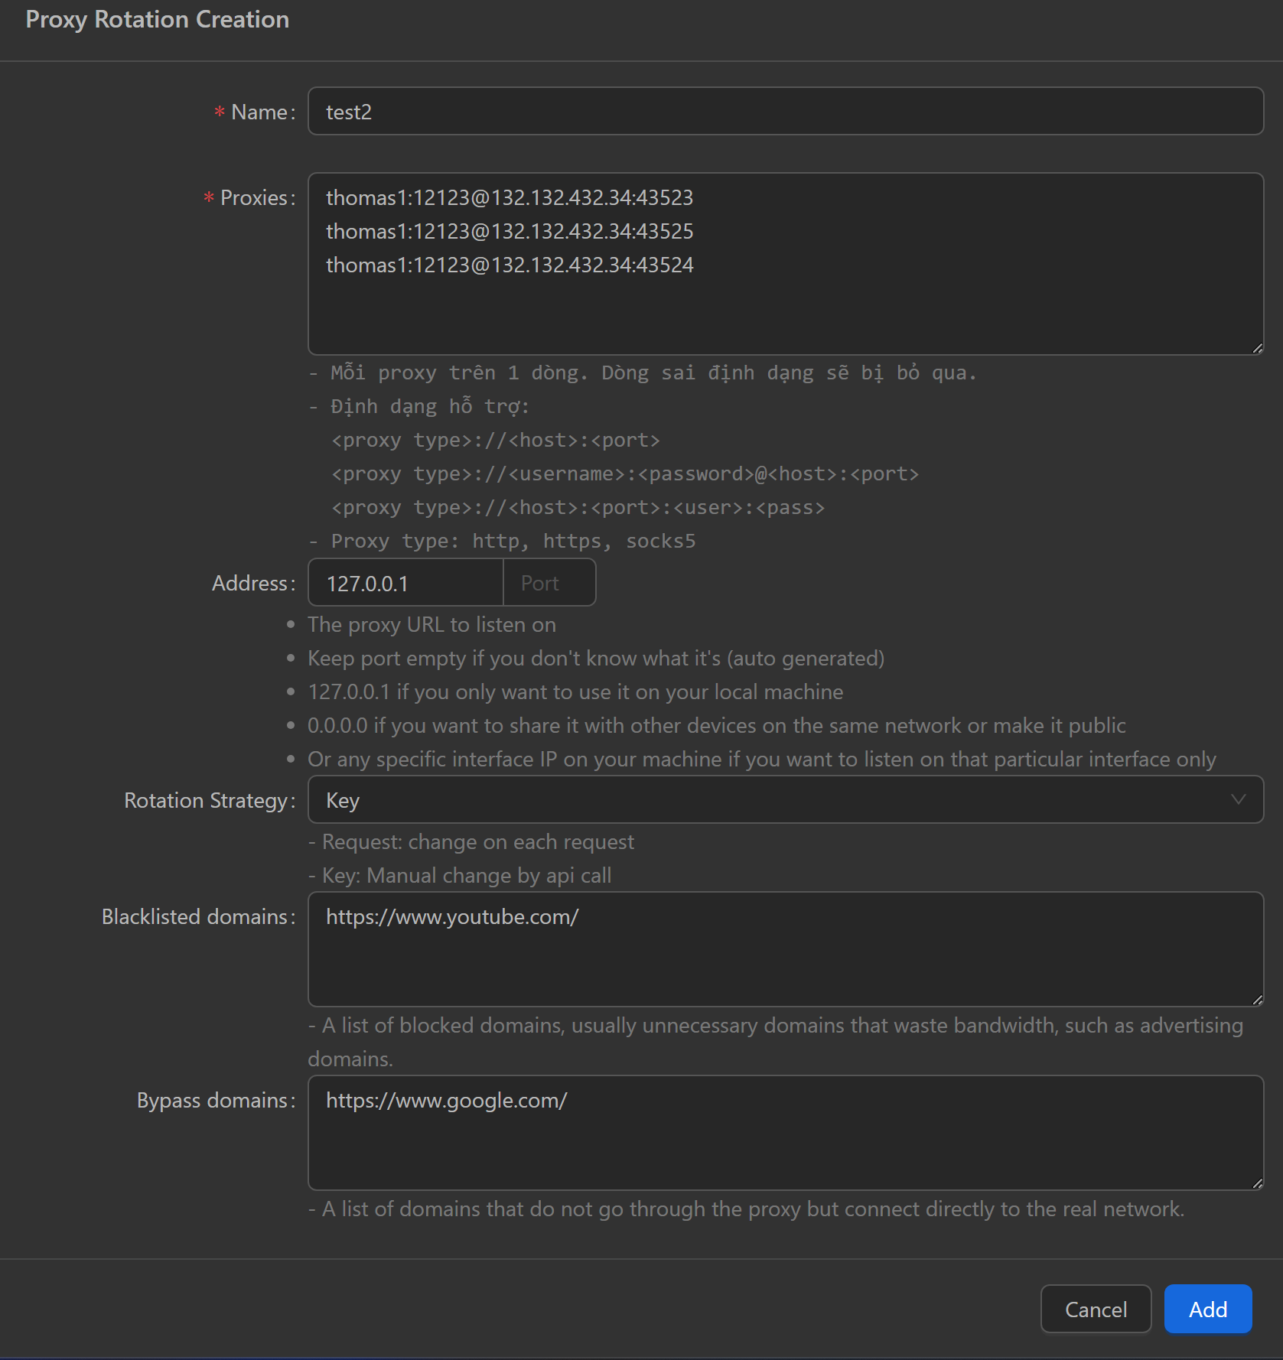Image resolution: width=1283 pixels, height=1360 pixels.
Task: Click the proxy line ending in 43524
Action: 510,265
